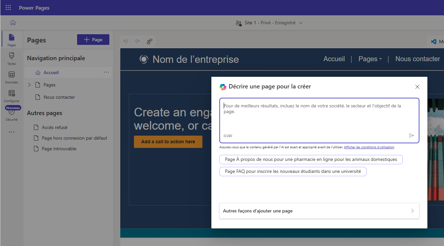Select "Nous contacter" in the site header
444x246 pixels.
click(x=418, y=59)
